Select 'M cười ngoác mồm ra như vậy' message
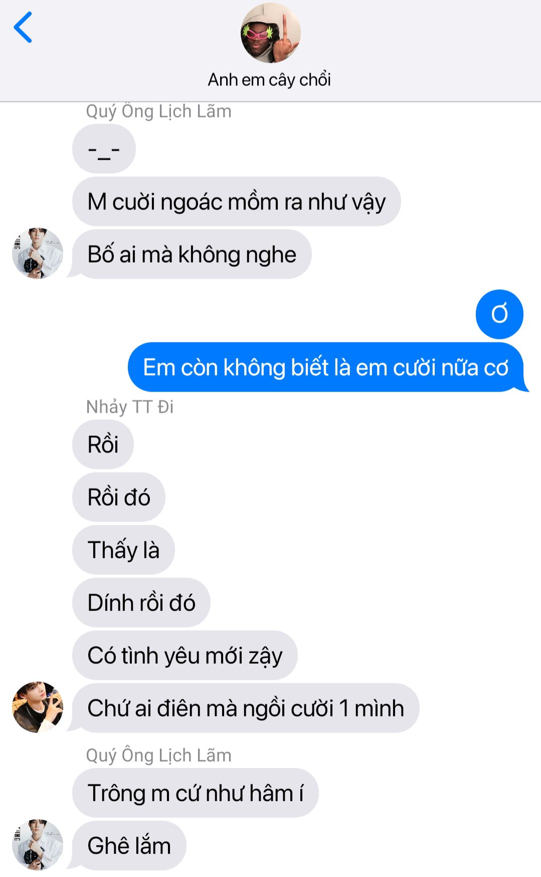 tap(237, 202)
